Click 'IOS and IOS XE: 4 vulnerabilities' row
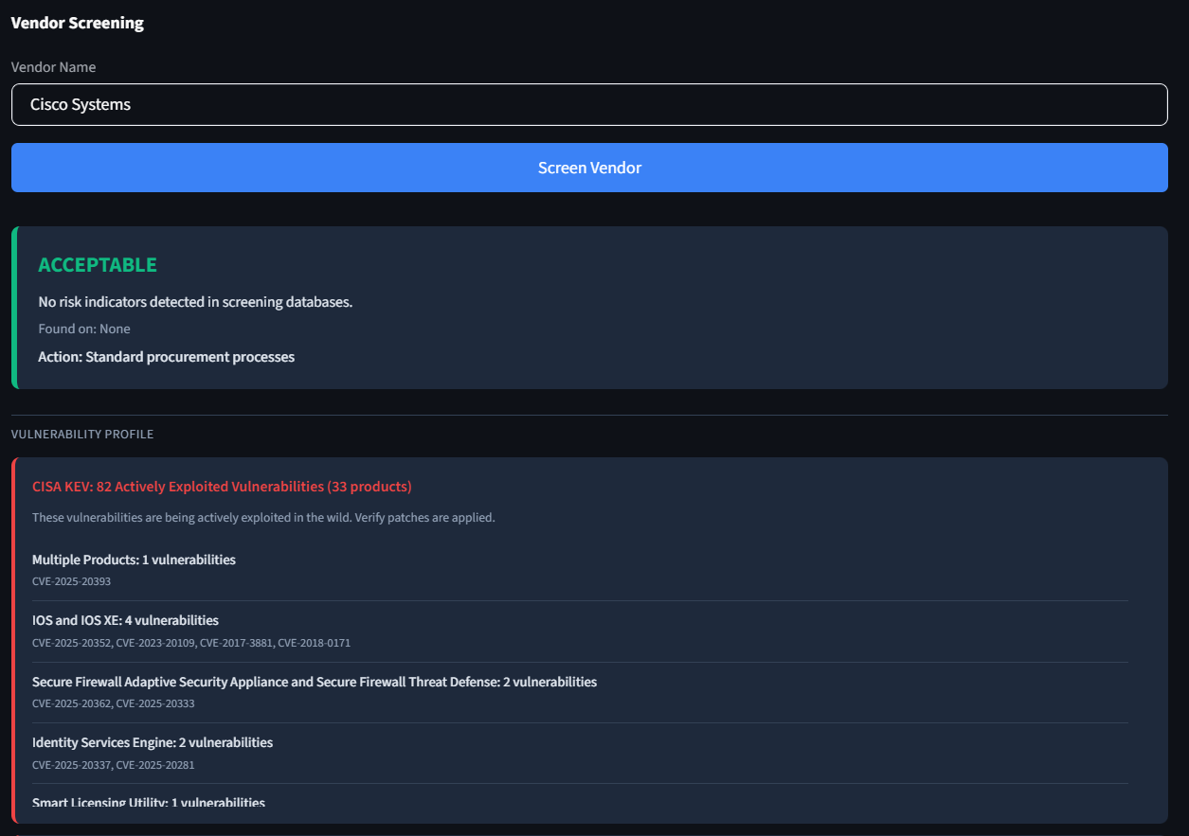 [125, 620]
